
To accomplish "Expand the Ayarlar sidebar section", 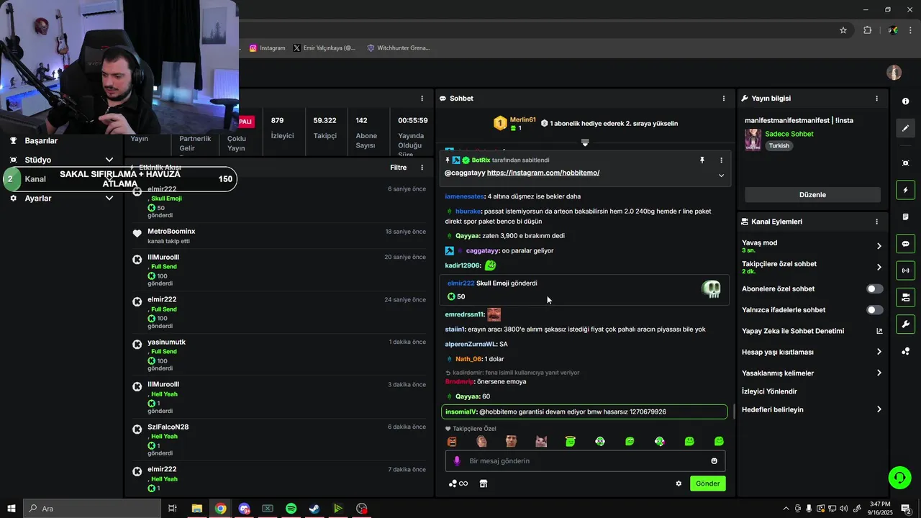I will 109,198.
